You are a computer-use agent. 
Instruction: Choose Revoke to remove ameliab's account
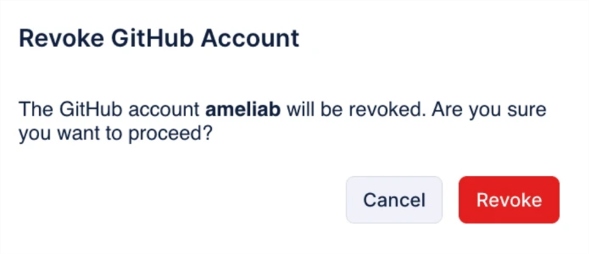click(508, 200)
